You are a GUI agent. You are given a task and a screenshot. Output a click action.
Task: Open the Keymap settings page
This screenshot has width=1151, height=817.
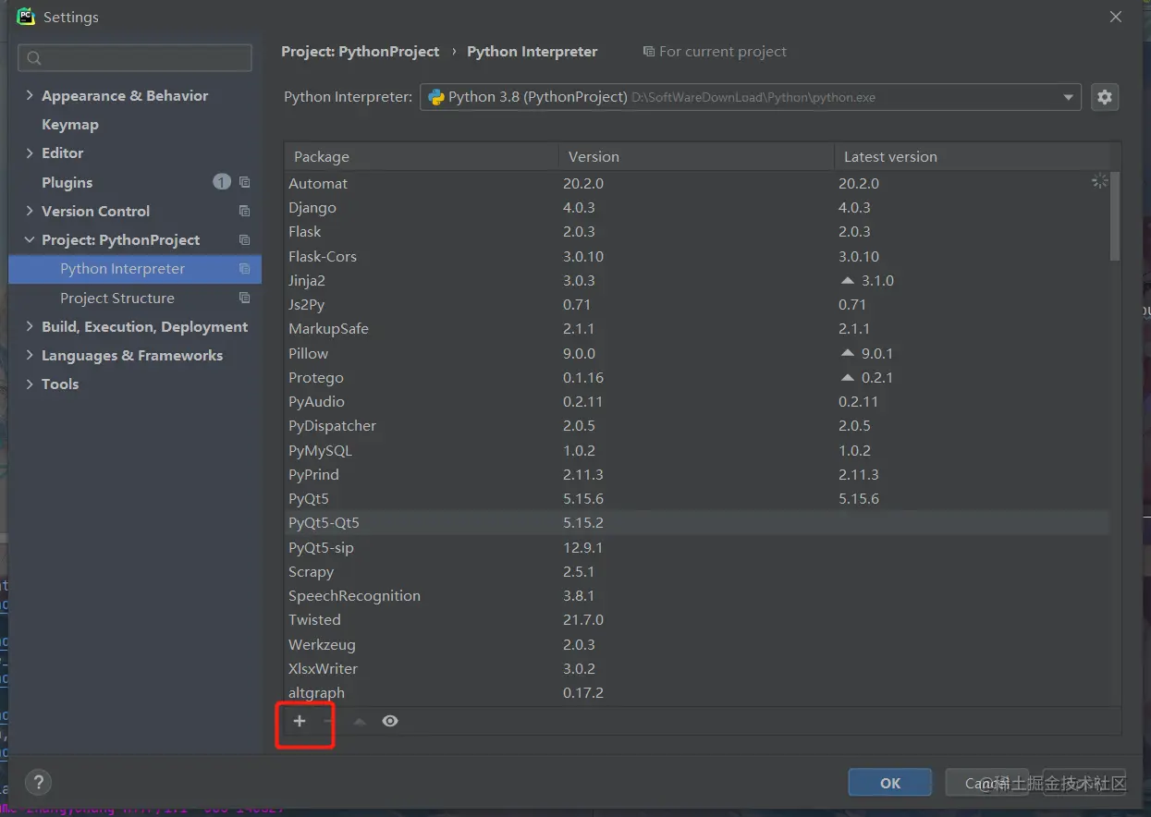(70, 124)
